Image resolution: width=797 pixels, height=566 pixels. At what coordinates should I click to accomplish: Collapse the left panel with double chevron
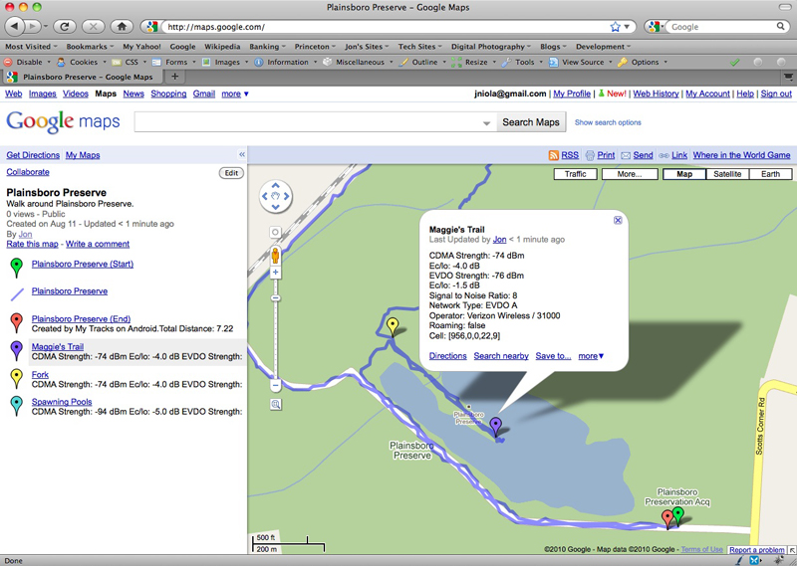242,154
